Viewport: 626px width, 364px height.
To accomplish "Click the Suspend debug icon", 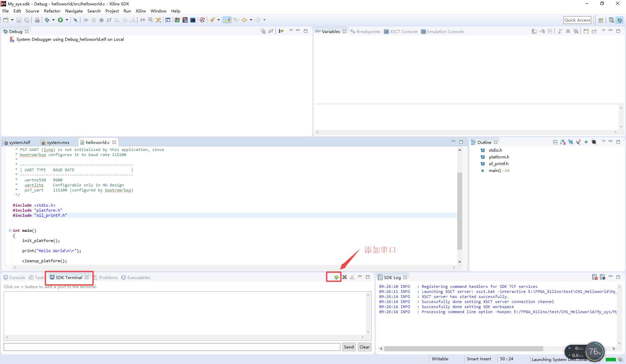I will 94,20.
